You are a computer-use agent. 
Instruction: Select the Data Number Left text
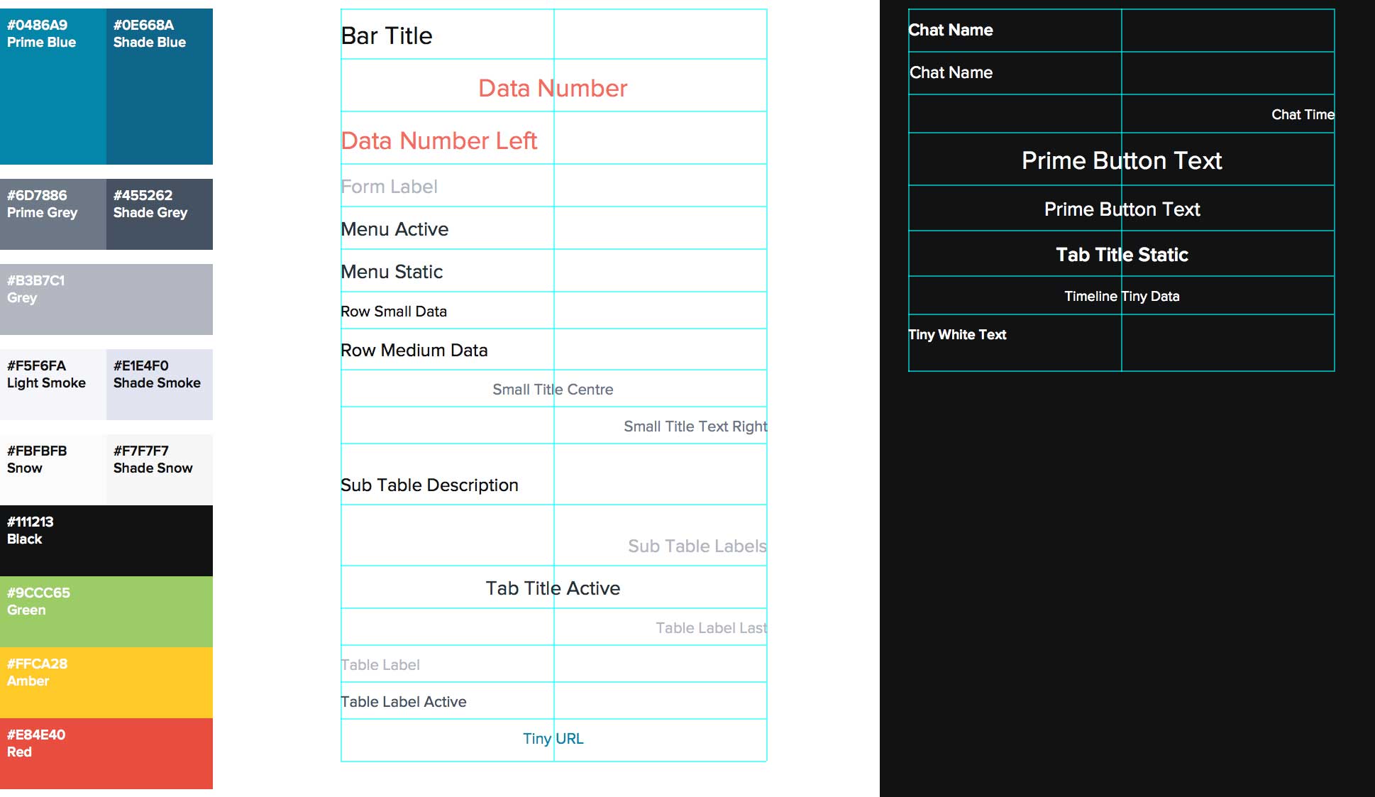pos(439,141)
